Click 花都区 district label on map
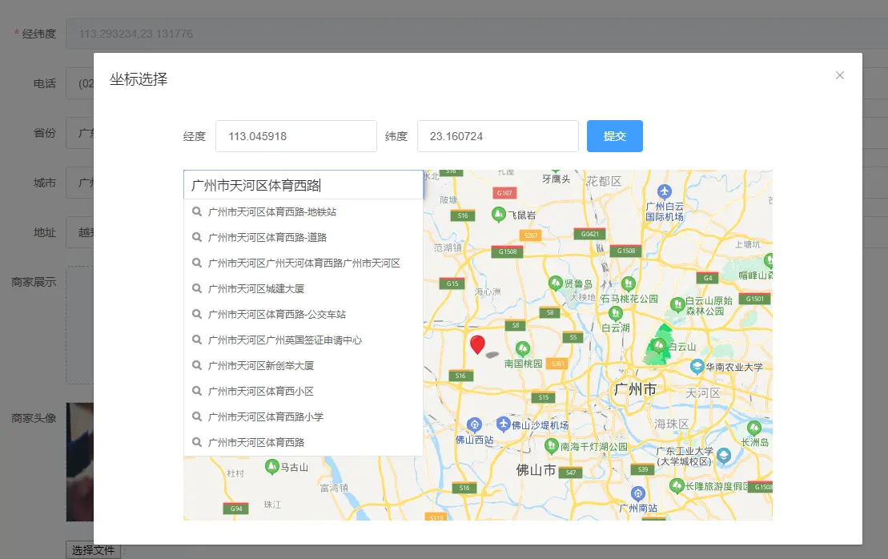The width and height of the screenshot is (888, 559). click(604, 181)
